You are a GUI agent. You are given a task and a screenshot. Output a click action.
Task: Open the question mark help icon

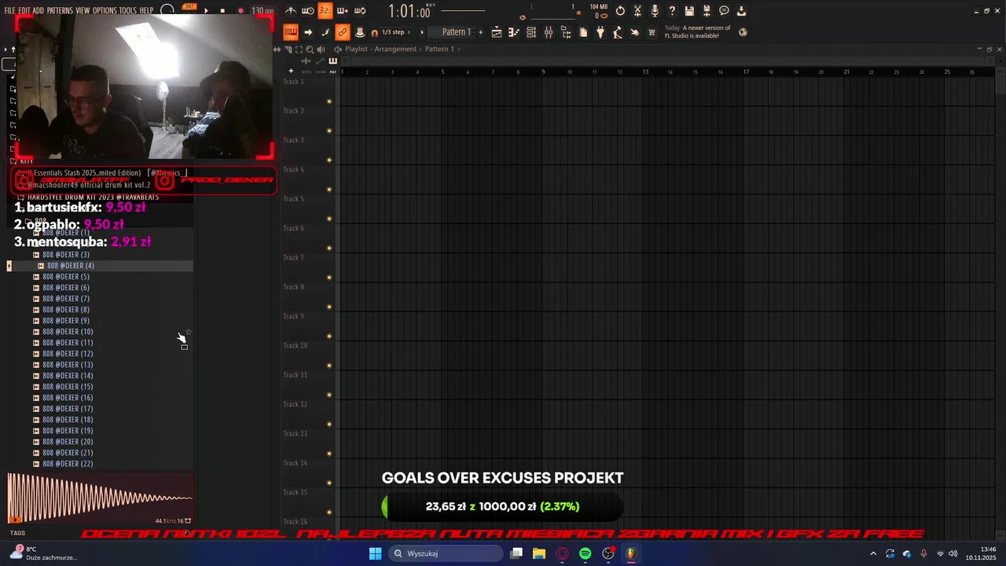click(x=672, y=11)
